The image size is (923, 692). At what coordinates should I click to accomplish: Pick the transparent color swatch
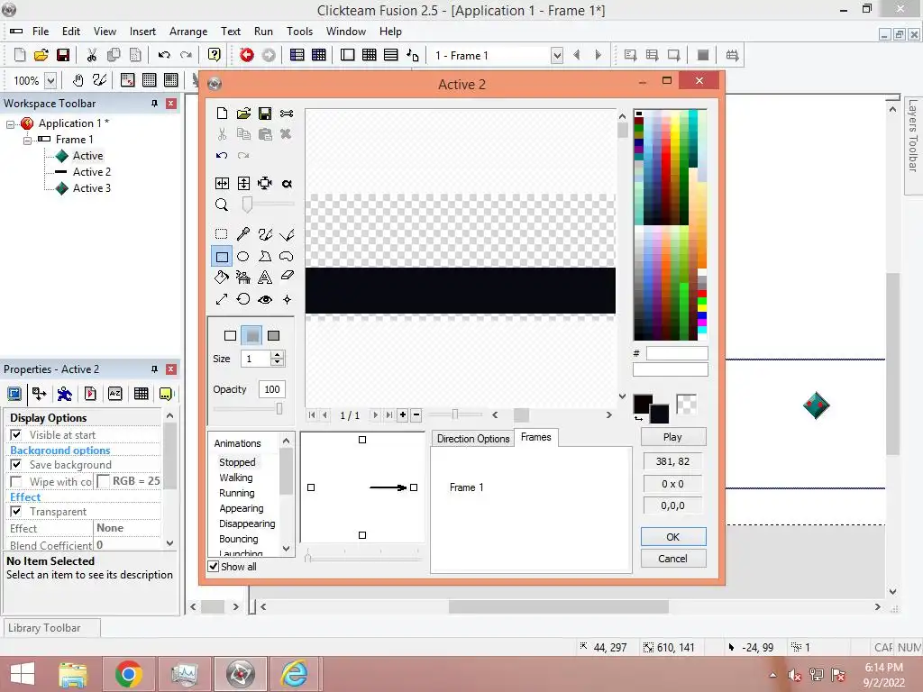click(686, 404)
